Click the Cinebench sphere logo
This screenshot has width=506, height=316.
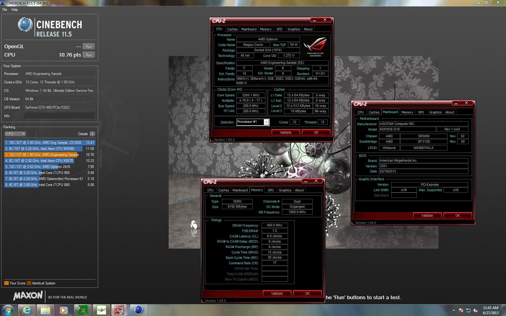tap(25, 25)
